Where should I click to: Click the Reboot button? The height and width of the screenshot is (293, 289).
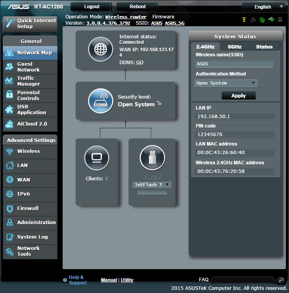(137, 7)
